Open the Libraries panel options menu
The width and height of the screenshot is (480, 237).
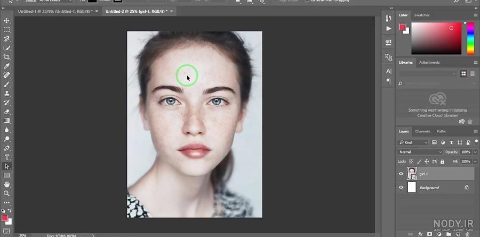click(475, 63)
